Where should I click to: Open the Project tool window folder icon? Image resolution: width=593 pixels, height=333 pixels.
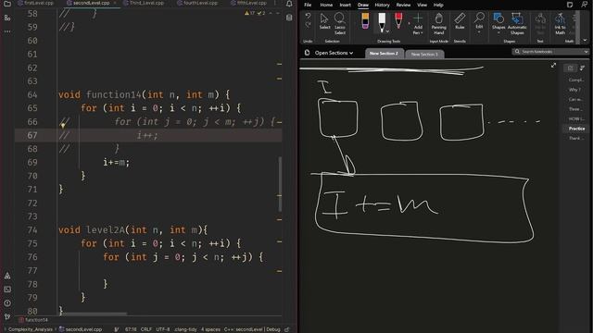coord(7,4)
